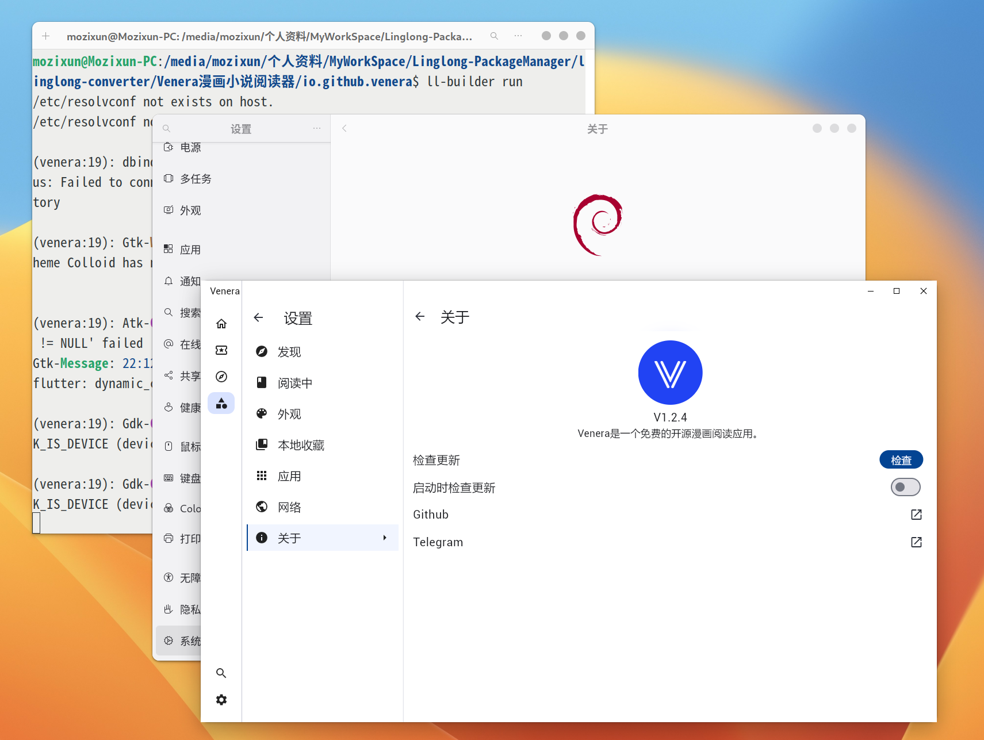The image size is (984, 740).
Task: Open favorites star-ticket icon in Venera sidebar
Action: point(221,350)
